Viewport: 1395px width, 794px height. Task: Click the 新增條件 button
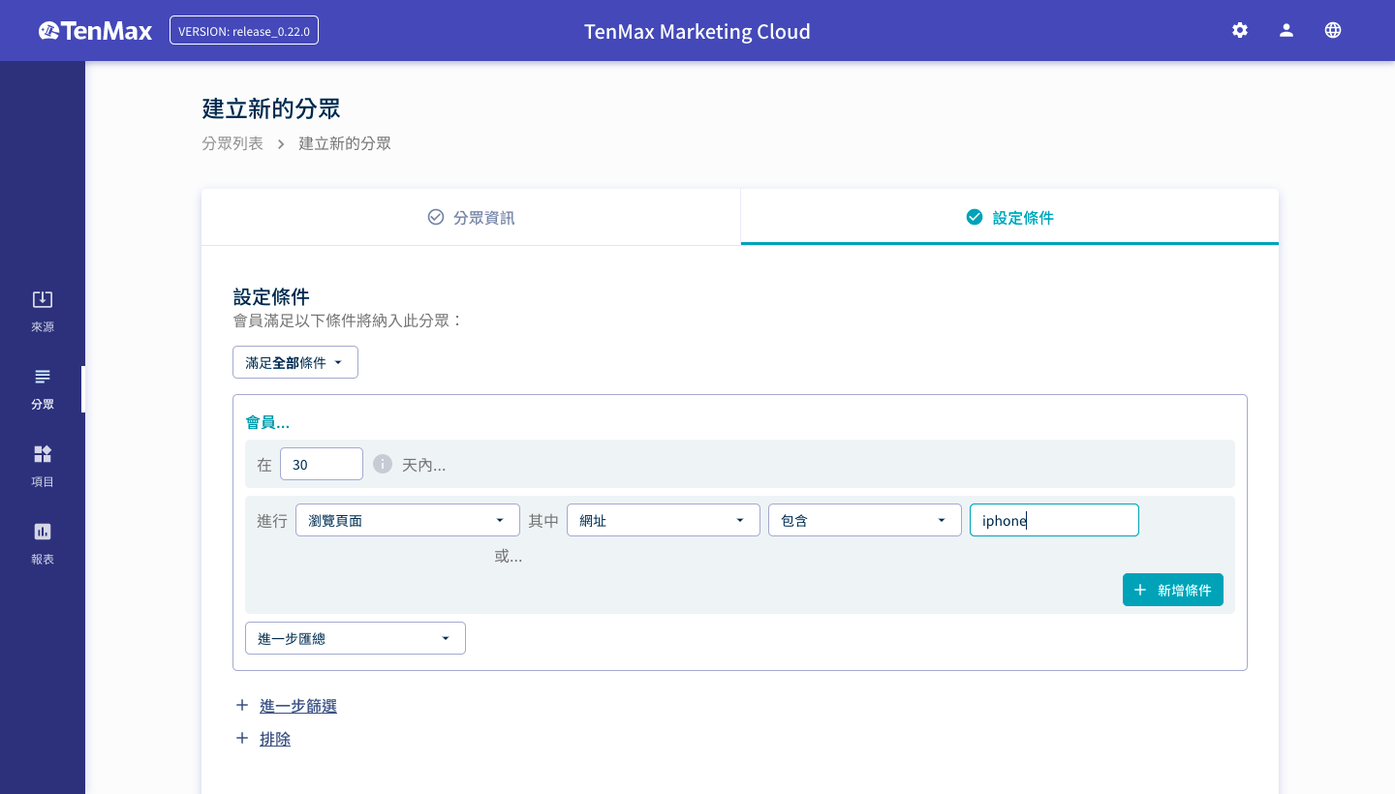coord(1172,590)
